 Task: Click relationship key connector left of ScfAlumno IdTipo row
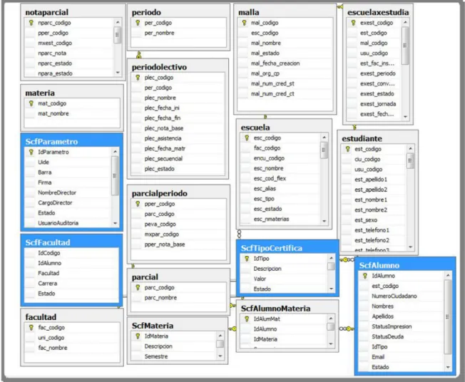(347, 329)
